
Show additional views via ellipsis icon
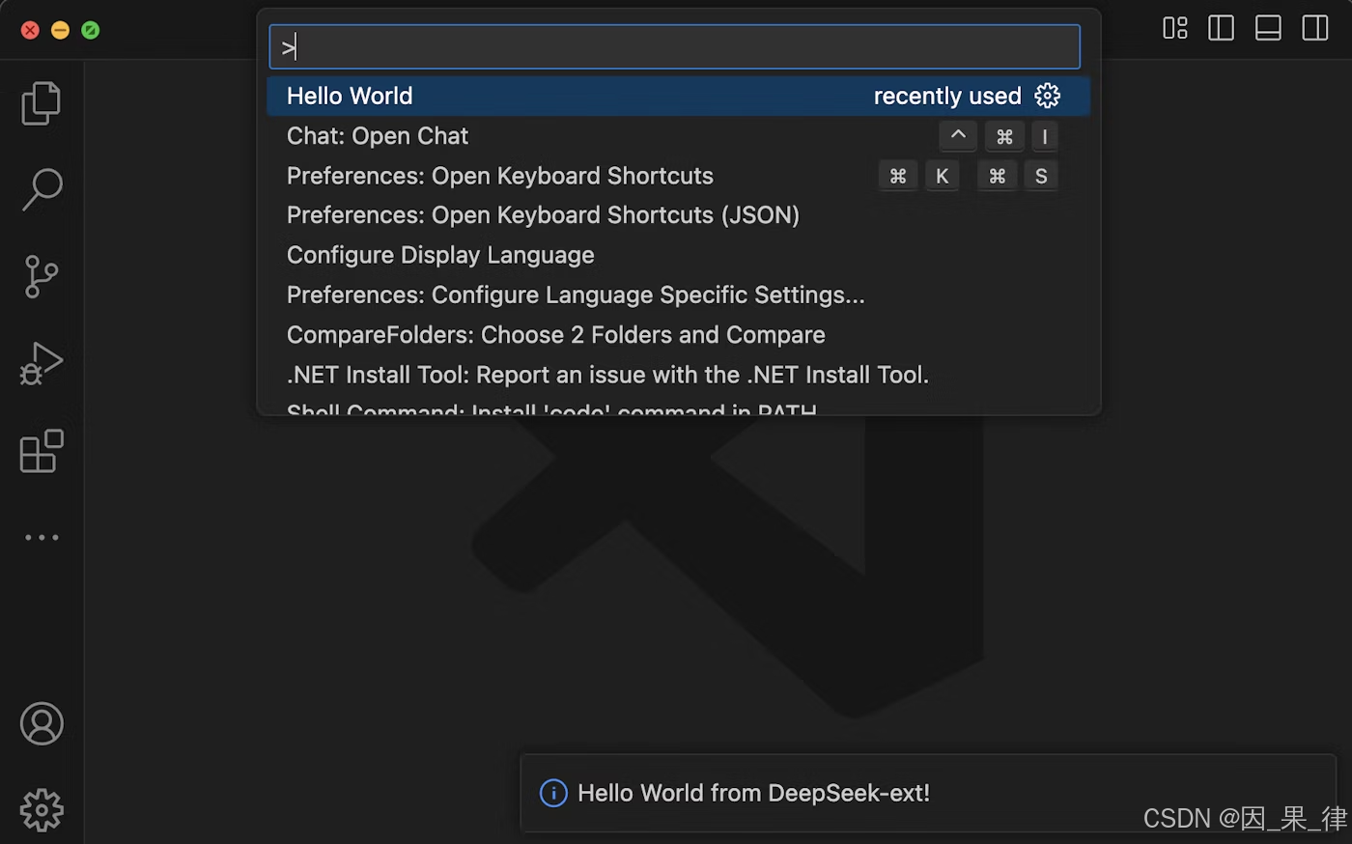[x=42, y=537]
